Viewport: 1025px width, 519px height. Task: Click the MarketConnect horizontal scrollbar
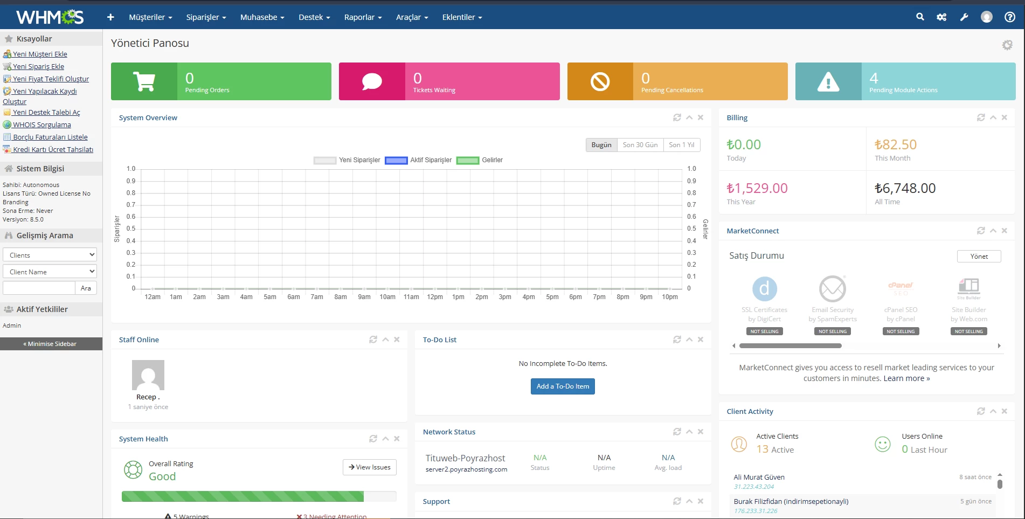pyautogui.click(x=790, y=346)
